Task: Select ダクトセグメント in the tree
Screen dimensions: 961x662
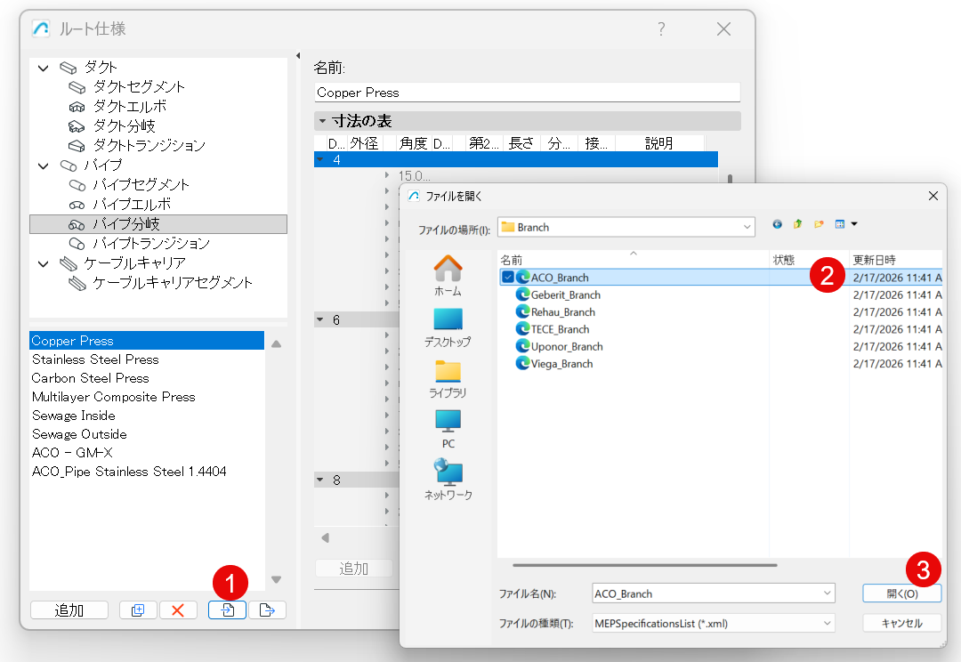Action: [139, 86]
